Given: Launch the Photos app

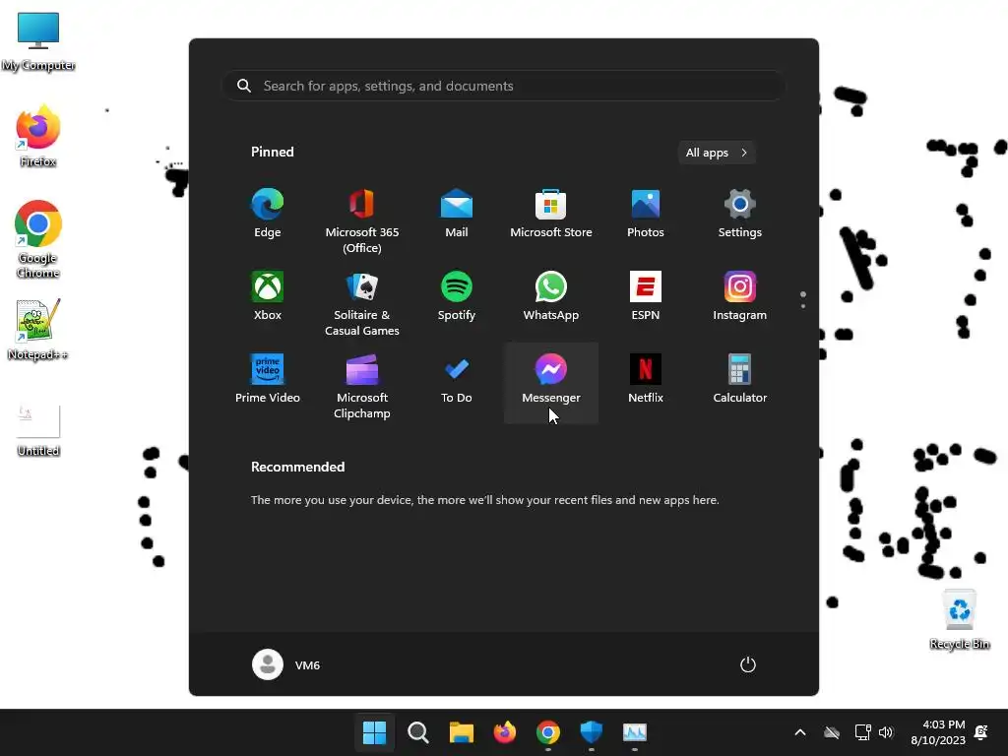Looking at the screenshot, I should coord(646,214).
